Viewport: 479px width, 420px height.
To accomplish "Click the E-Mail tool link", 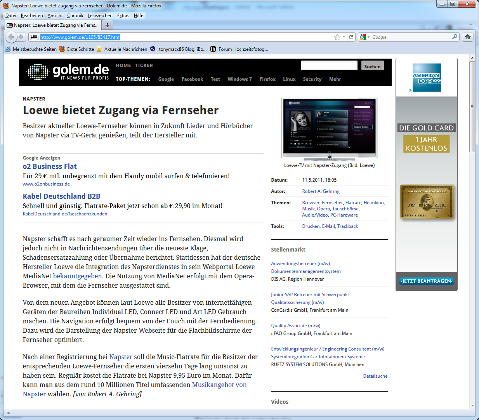I will [x=328, y=226].
